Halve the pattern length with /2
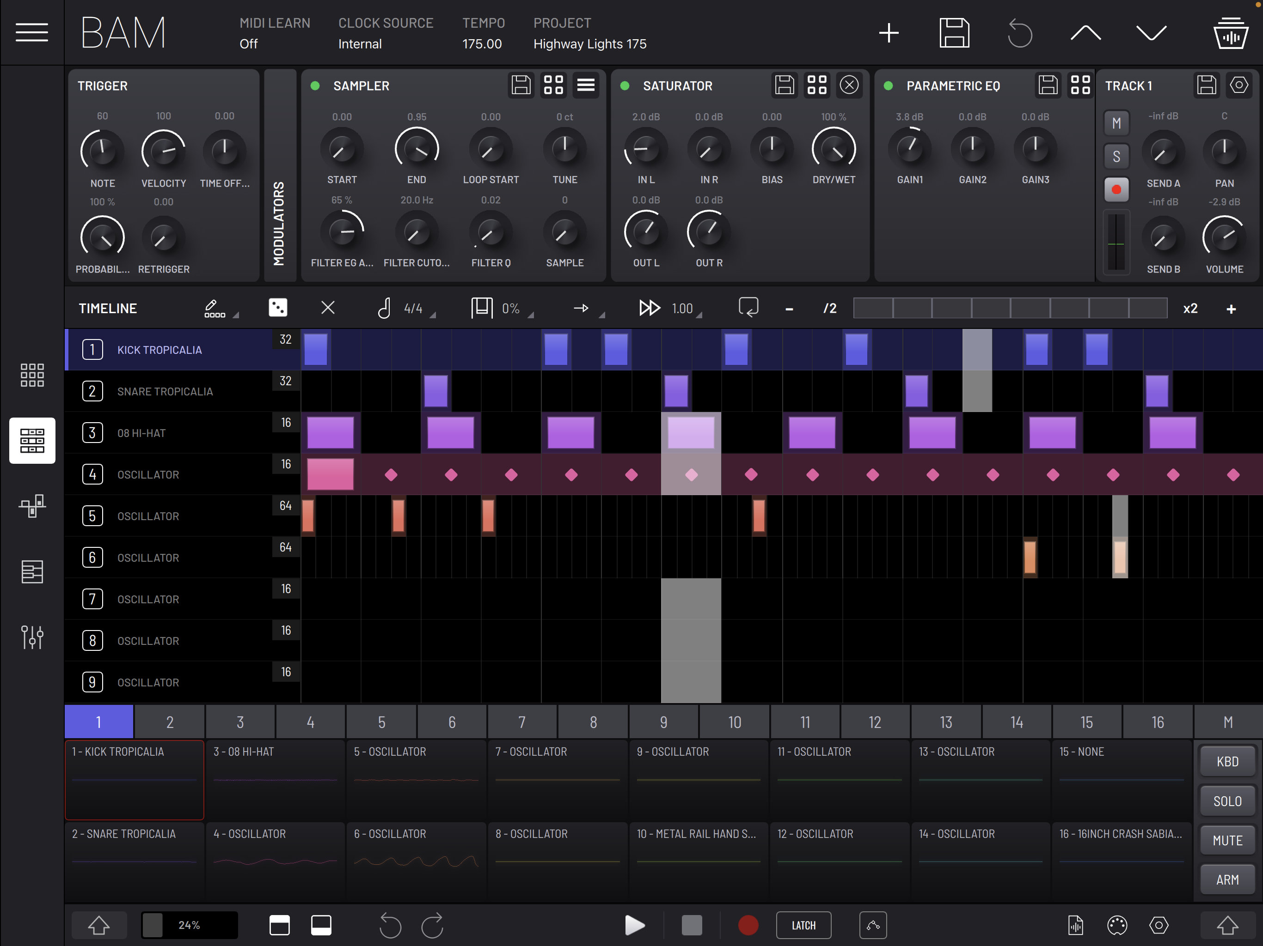Viewport: 1263px width, 946px height. tap(830, 308)
